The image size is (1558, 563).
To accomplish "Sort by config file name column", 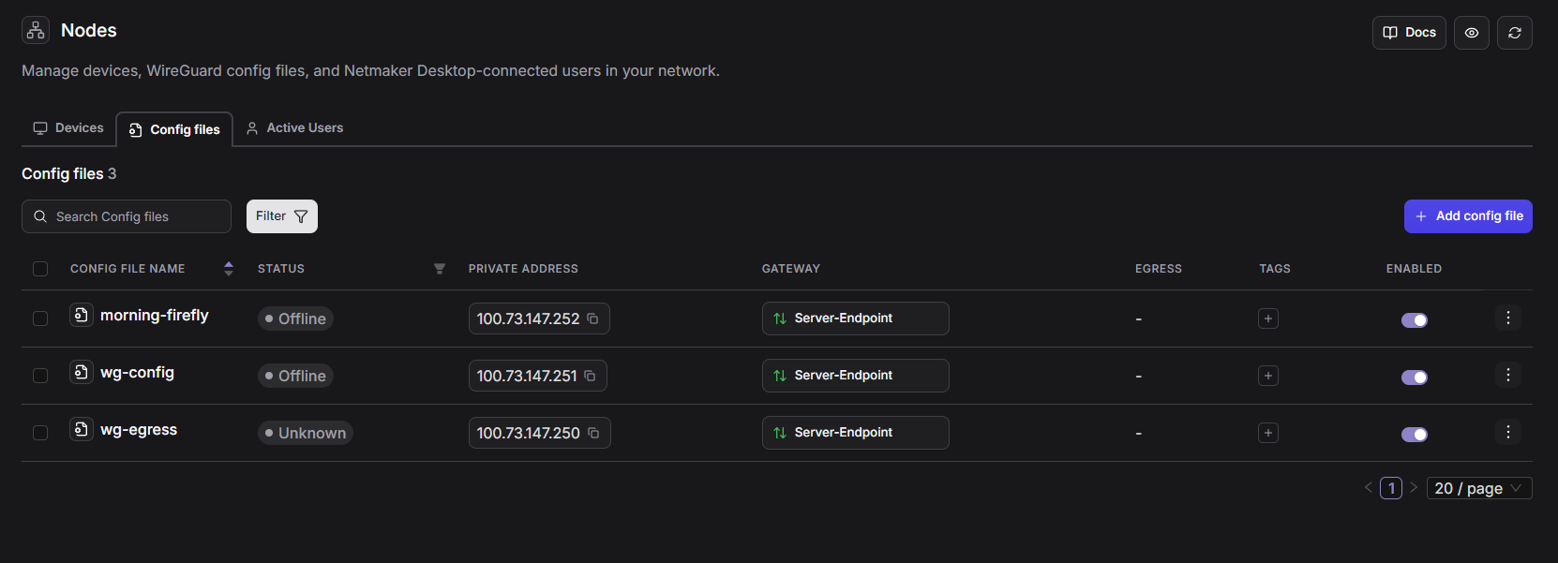I will 228,269.
